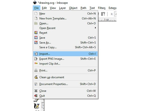Open the Layer menu
Viewport: 149px width, 111px height.
click(x=62, y=8)
